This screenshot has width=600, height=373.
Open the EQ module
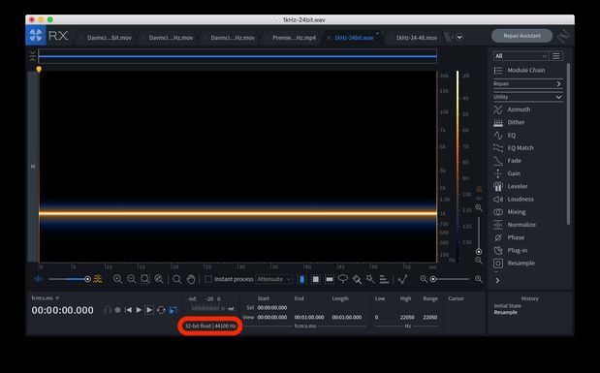click(x=505, y=136)
